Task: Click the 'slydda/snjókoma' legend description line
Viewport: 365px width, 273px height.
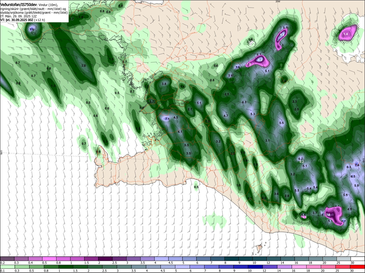Action: [x=34, y=13]
